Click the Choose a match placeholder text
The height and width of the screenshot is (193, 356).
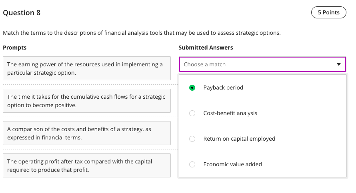click(x=205, y=64)
